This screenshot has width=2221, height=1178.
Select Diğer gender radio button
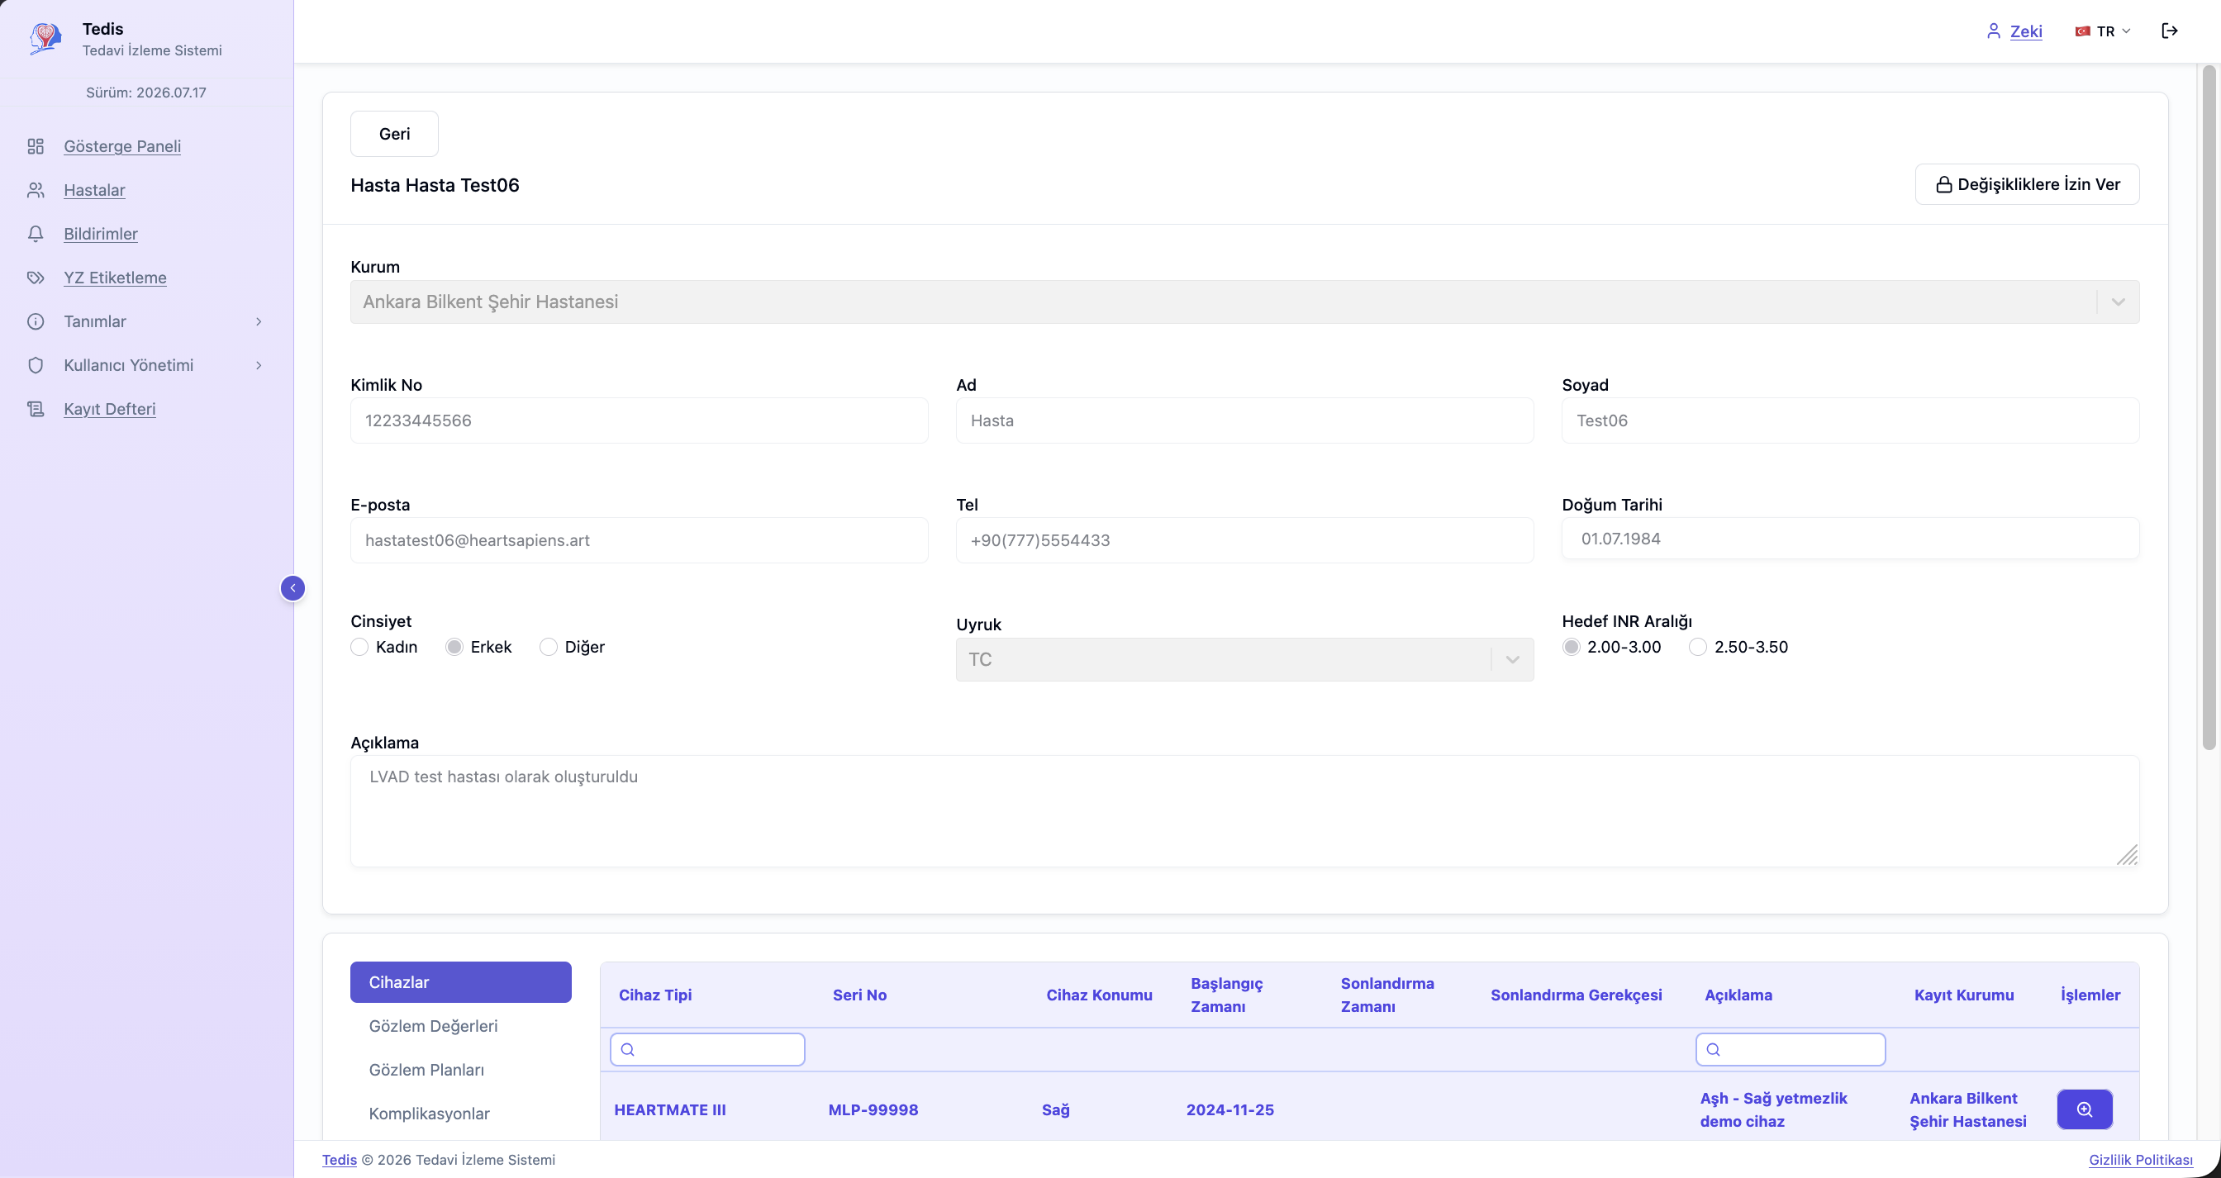[x=549, y=647]
